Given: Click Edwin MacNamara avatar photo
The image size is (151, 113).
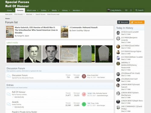Looking at the screenshot, I should (x=118, y=94).
